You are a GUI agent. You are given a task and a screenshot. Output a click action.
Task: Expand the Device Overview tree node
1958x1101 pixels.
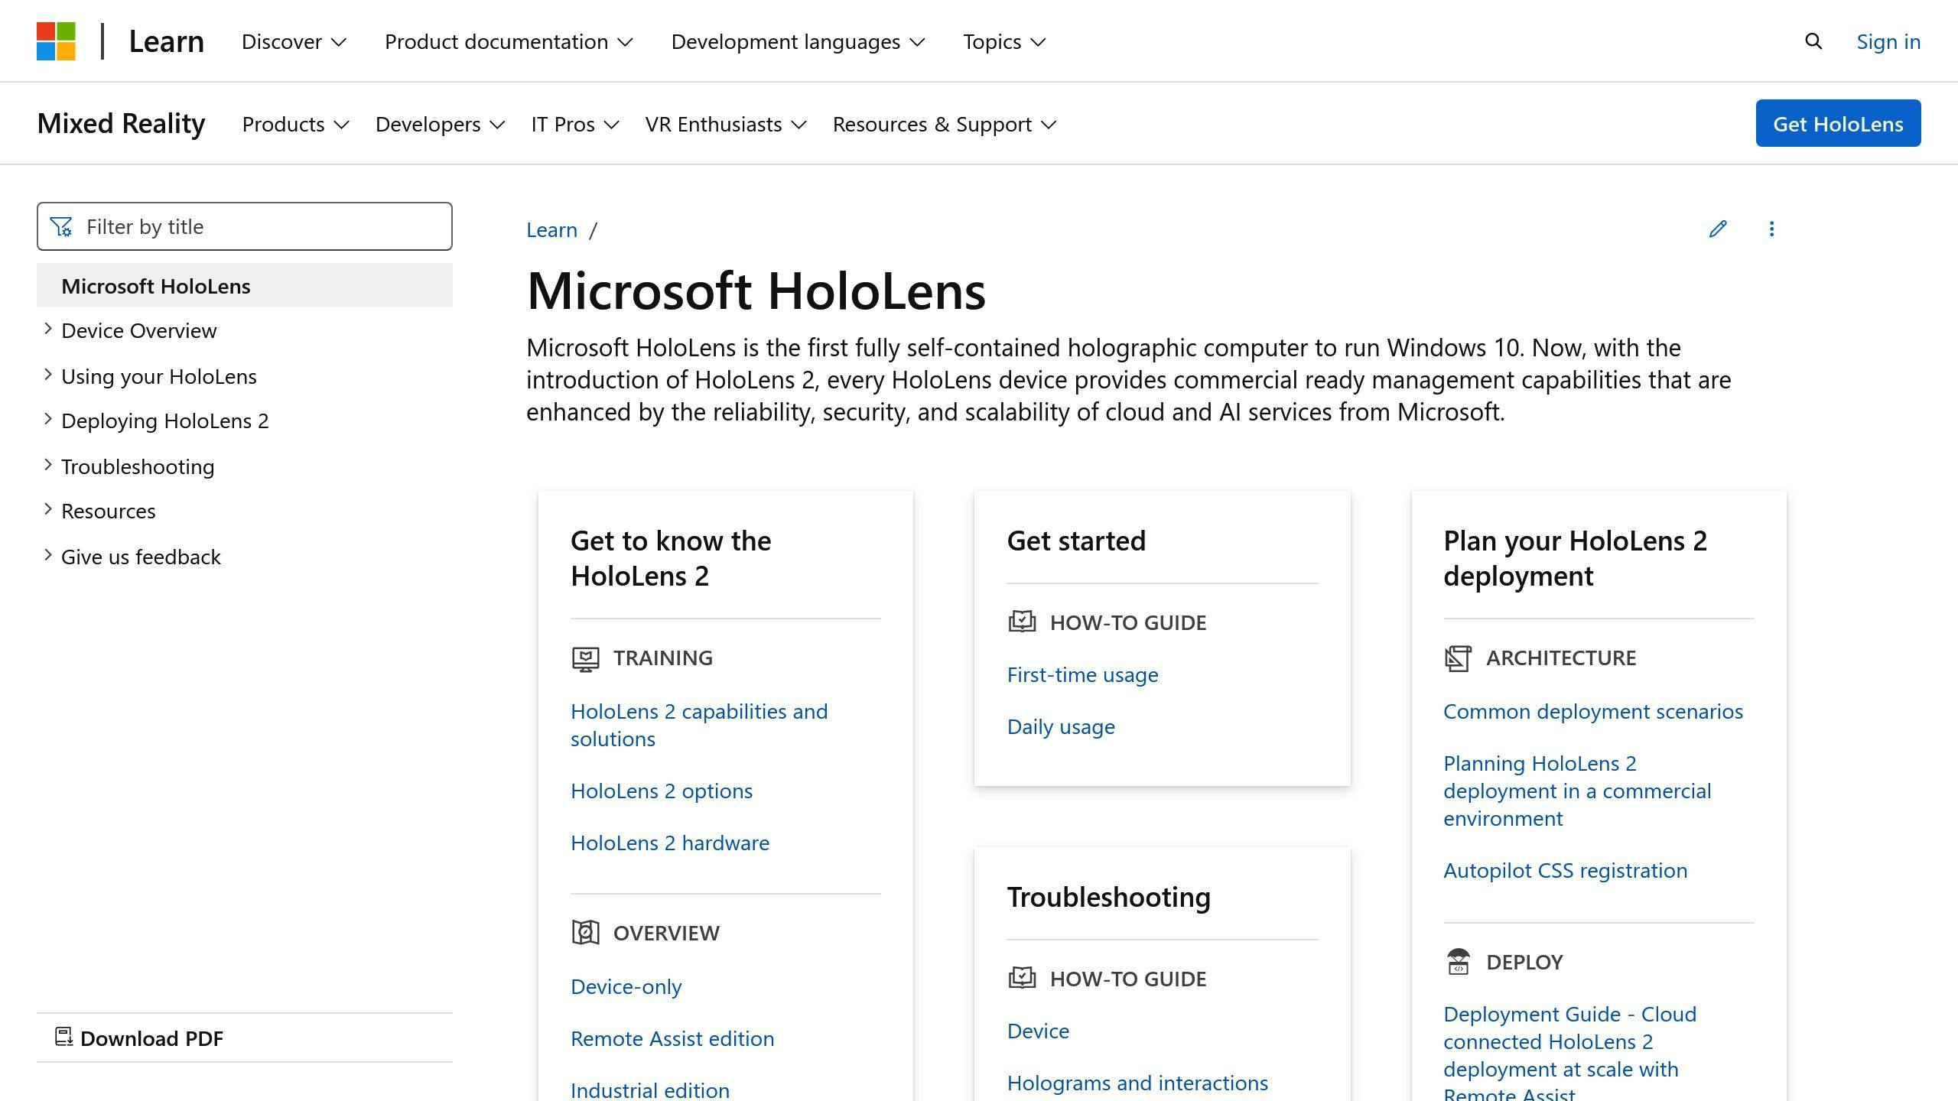[48, 330]
